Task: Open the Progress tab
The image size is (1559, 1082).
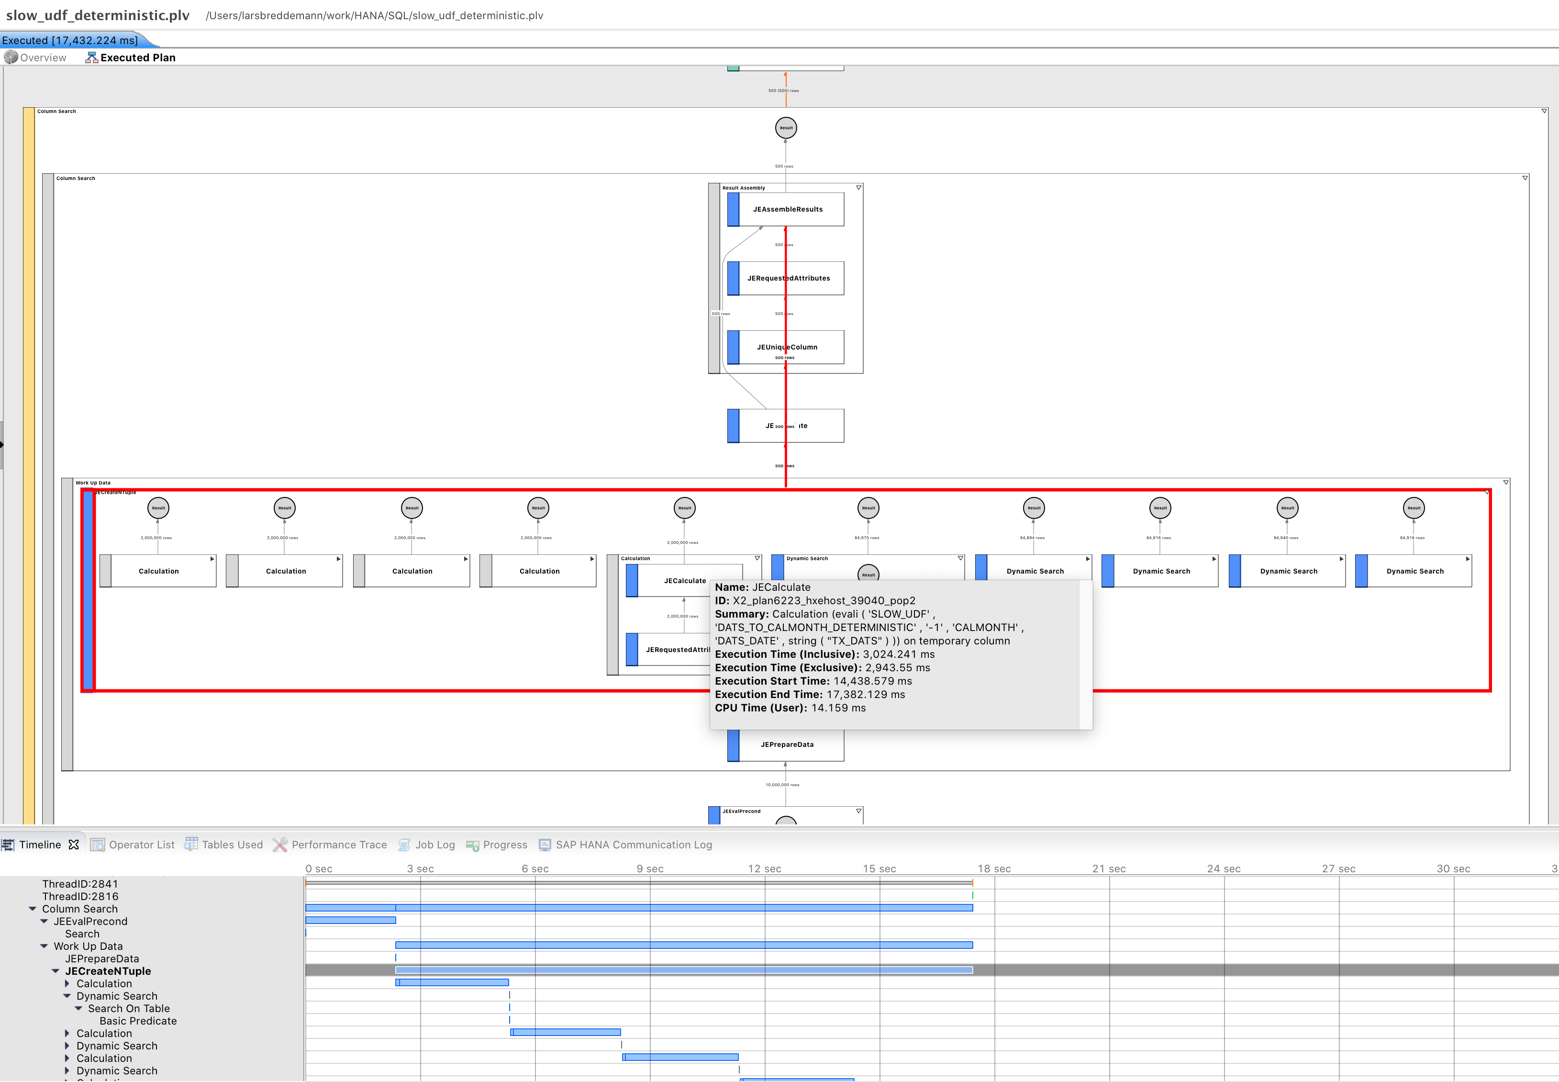Action: coord(497,845)
